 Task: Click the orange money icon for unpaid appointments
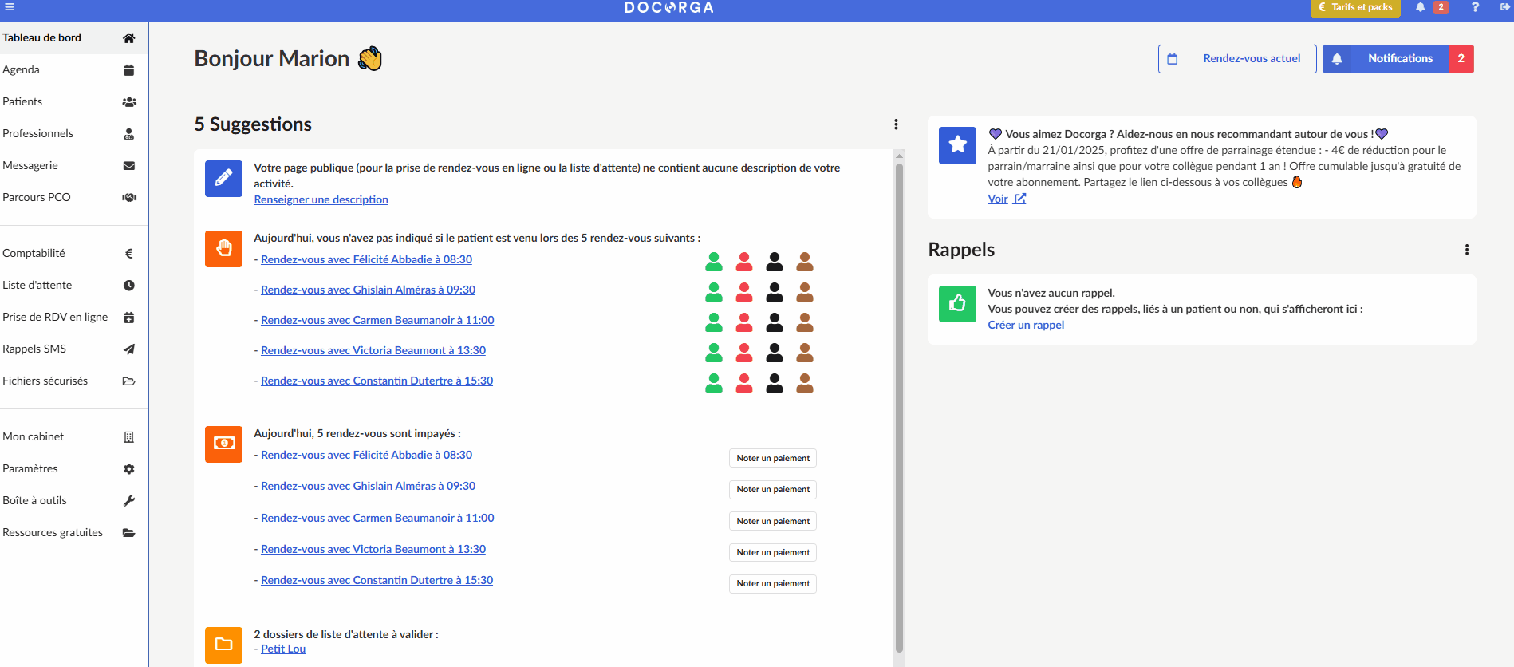[223, 444]
